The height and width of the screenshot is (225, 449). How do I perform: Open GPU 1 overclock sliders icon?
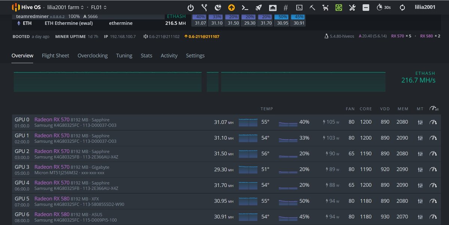pos(420,138)
